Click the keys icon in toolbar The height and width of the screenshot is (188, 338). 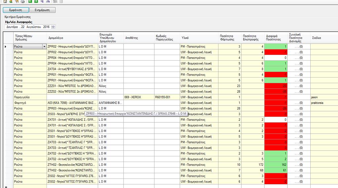(17, 1)
